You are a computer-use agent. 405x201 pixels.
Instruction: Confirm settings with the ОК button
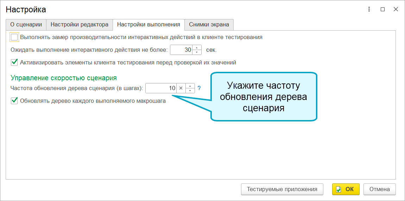point(346,189)
